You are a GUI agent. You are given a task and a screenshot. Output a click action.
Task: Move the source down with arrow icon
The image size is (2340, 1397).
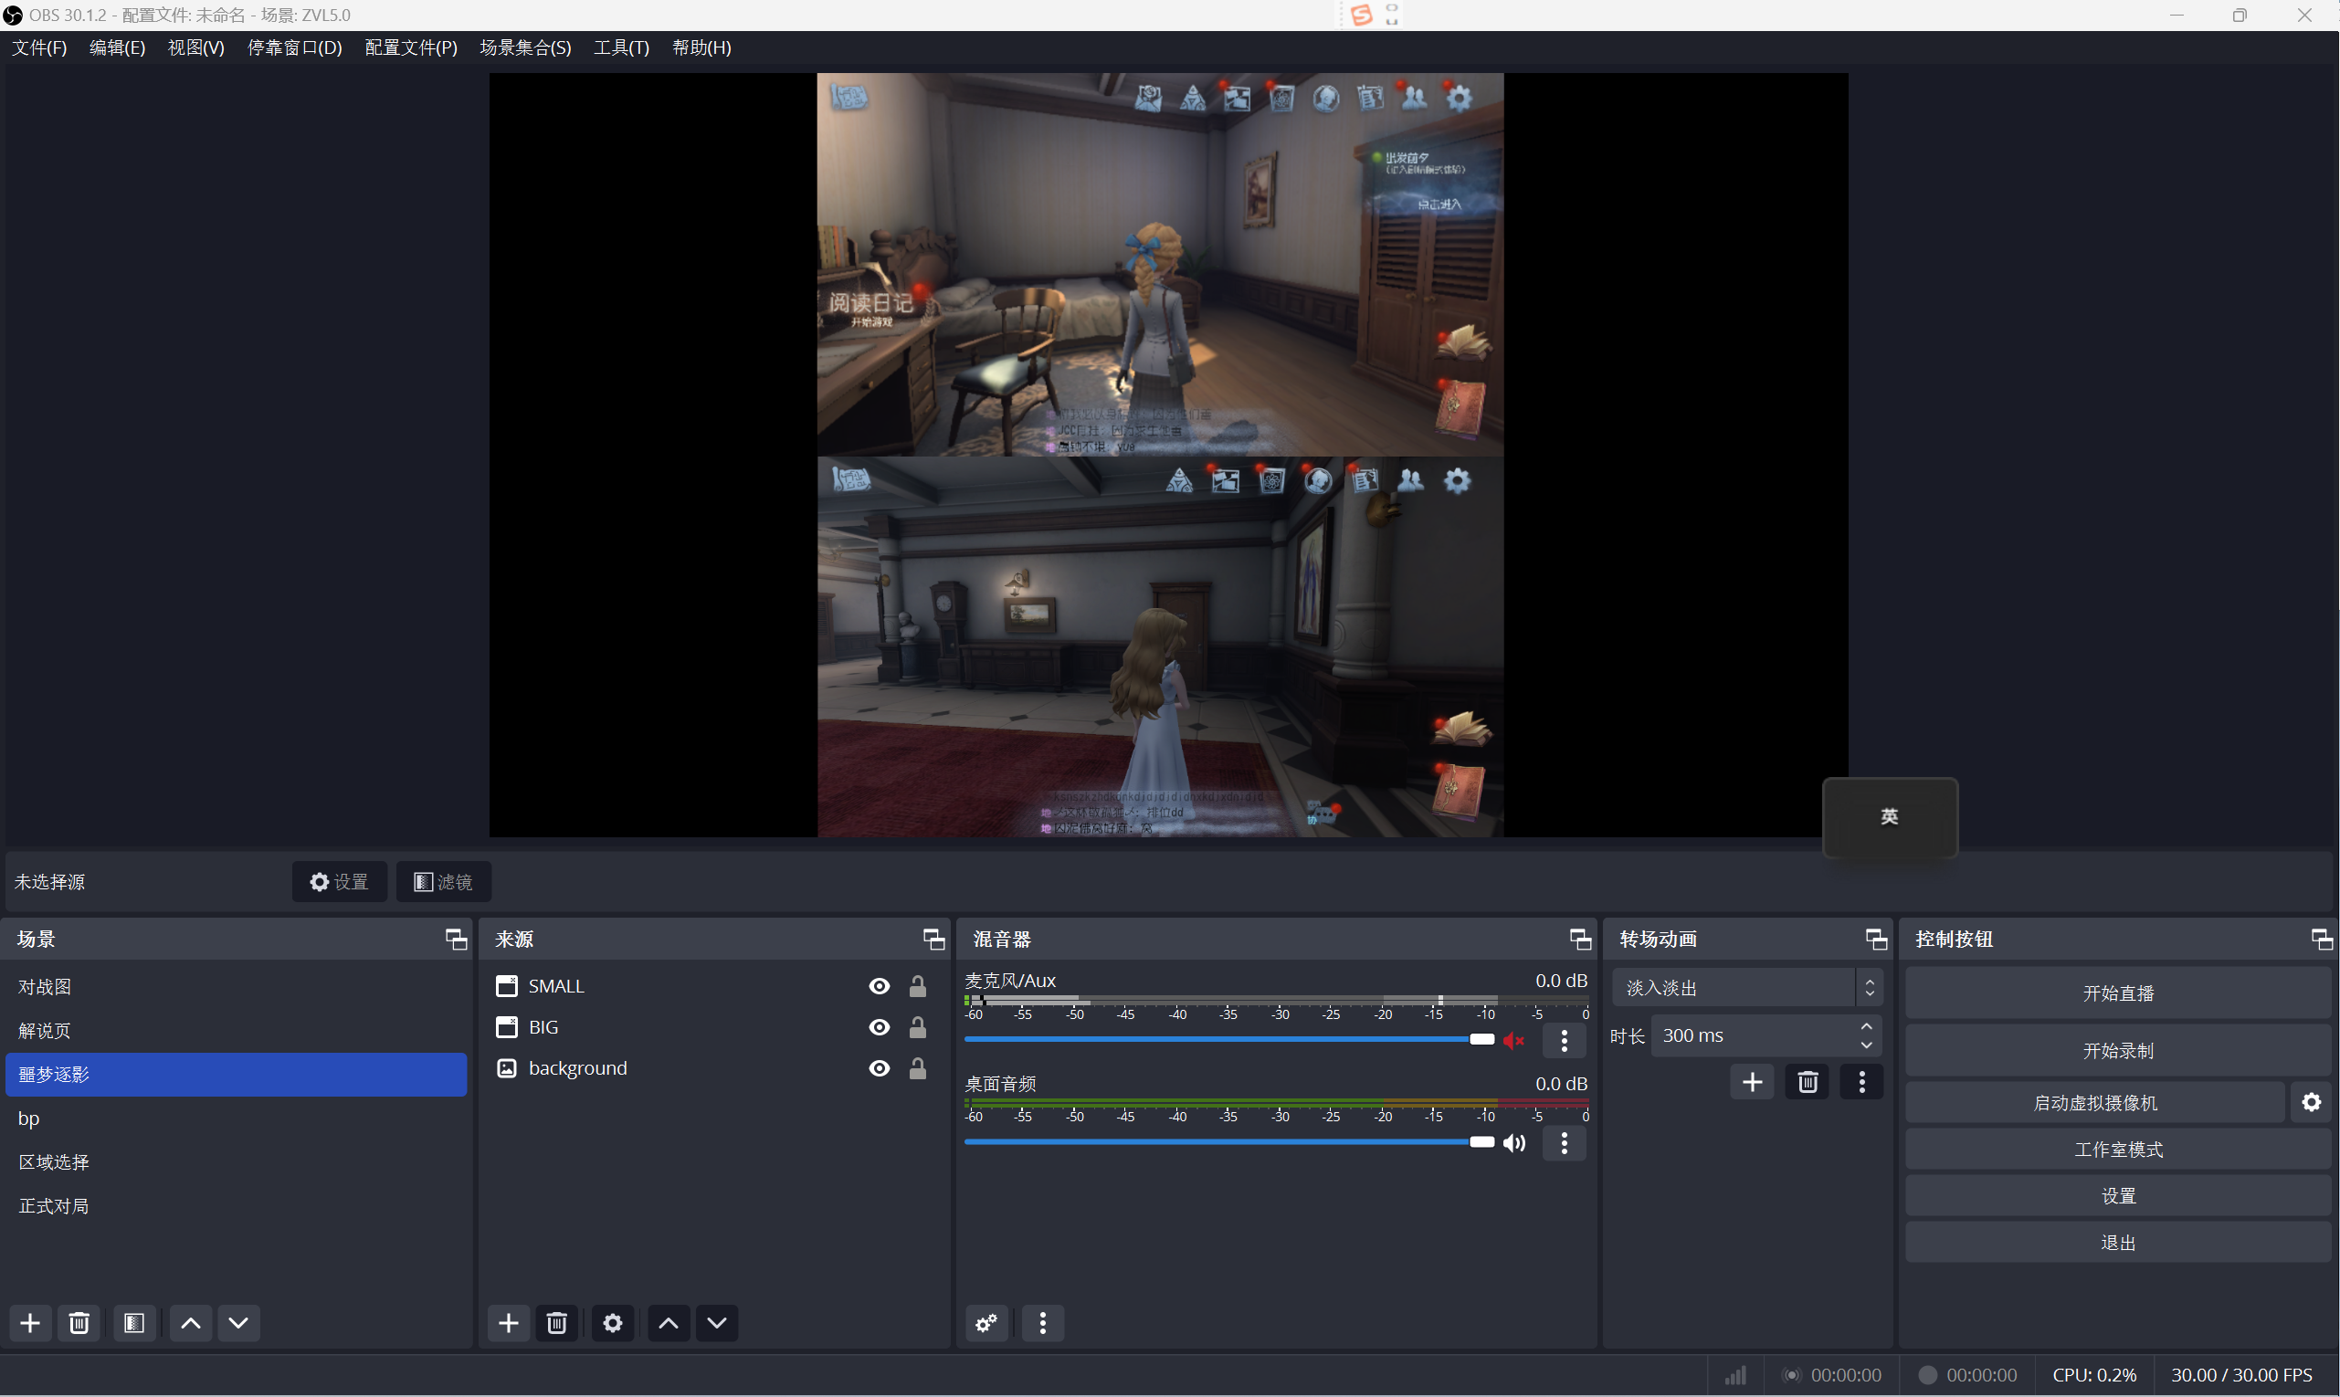[717, 1323]
